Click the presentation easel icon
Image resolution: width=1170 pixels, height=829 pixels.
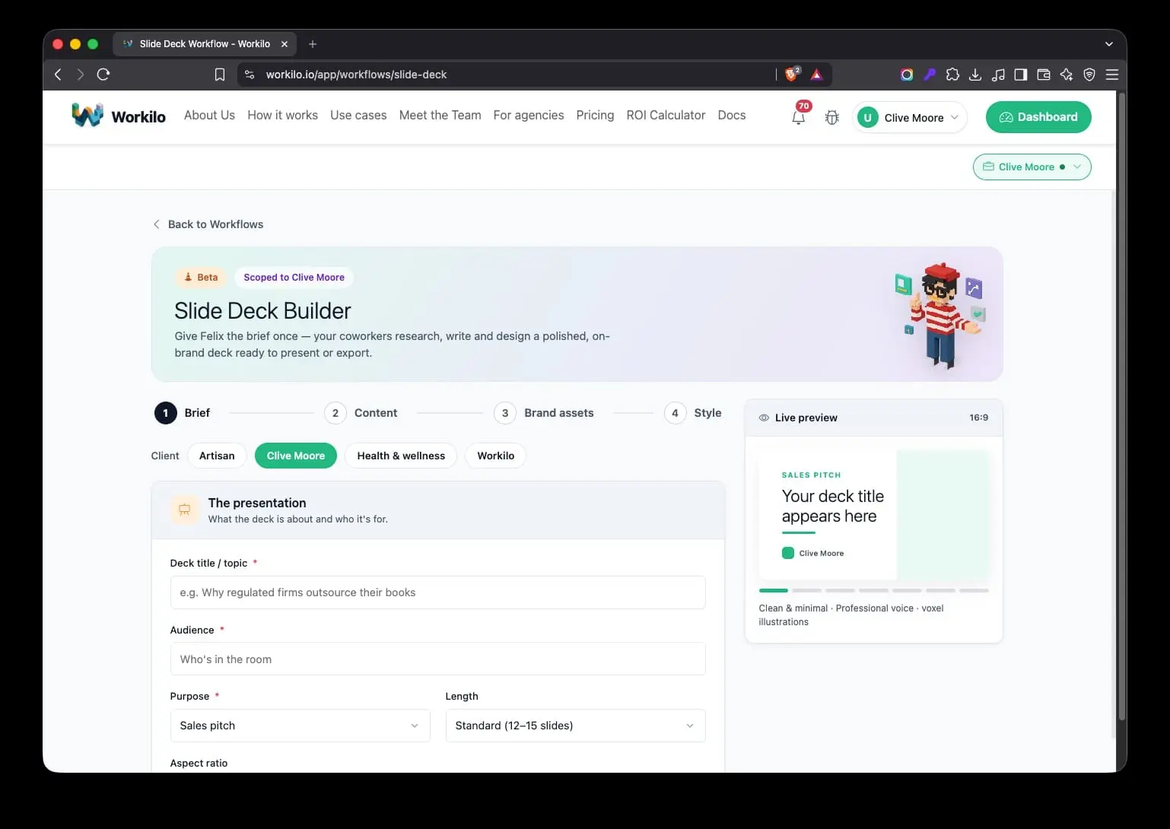[x=184, y=510]
